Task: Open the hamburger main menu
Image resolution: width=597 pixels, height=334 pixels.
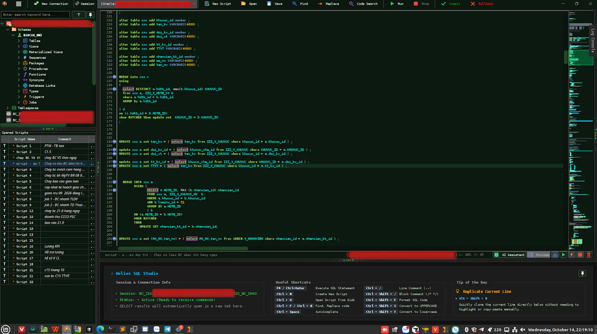Action: point(19,4)
